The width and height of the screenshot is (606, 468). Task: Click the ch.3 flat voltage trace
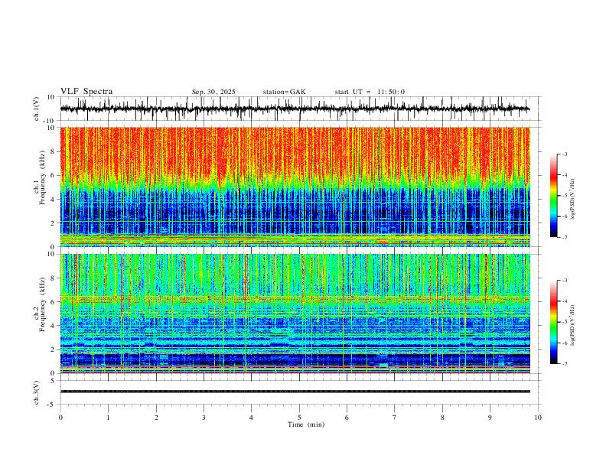pos(295,392)
